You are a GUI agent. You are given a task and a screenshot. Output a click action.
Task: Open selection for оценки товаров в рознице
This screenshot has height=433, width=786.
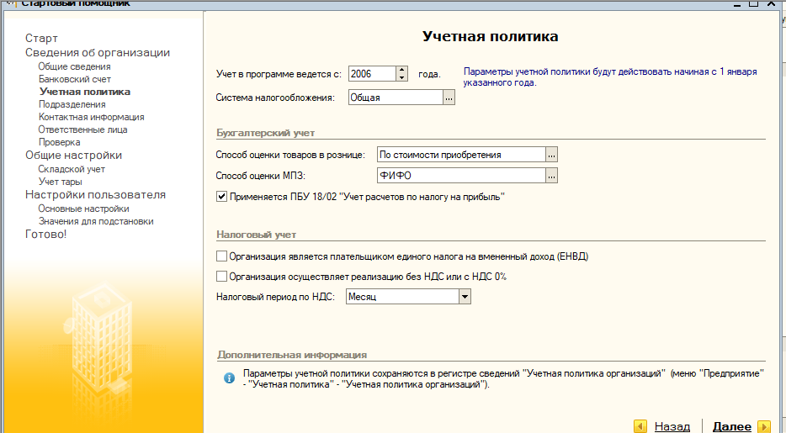coord(551,155)
